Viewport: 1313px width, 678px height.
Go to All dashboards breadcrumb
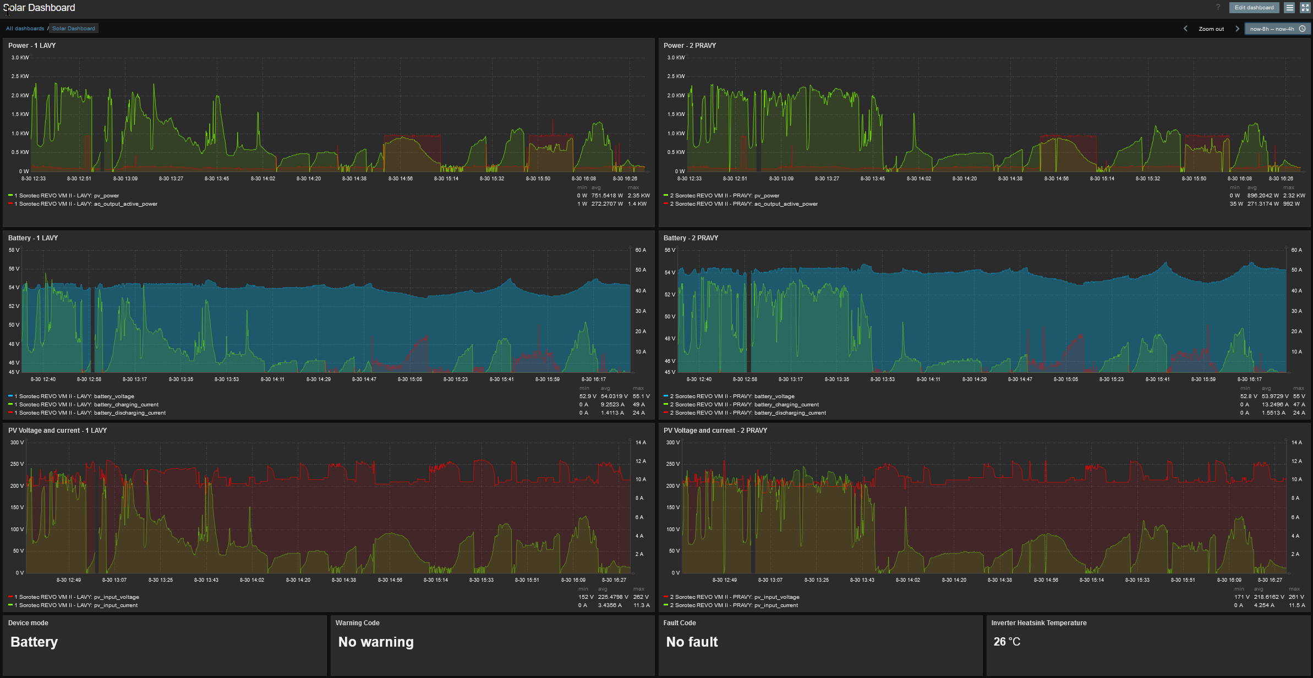(25, 29)
